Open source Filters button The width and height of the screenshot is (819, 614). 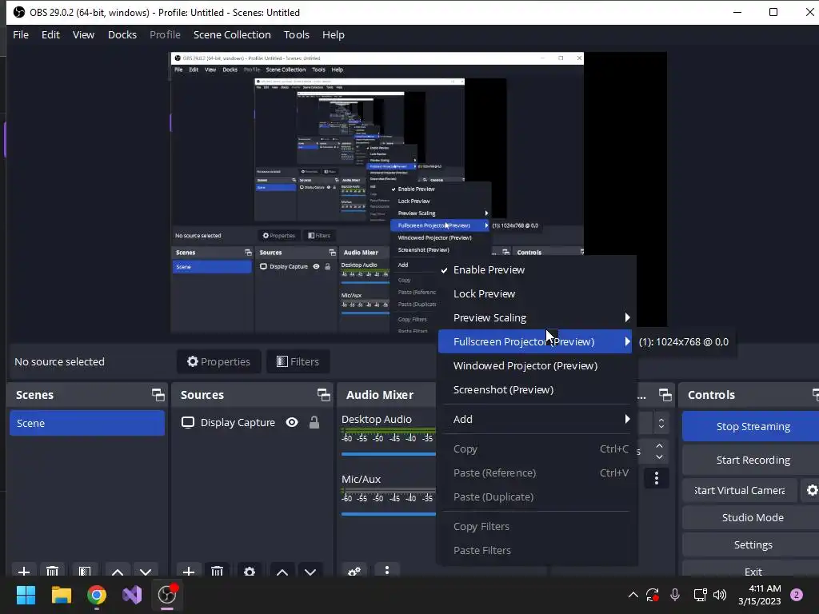298,362
